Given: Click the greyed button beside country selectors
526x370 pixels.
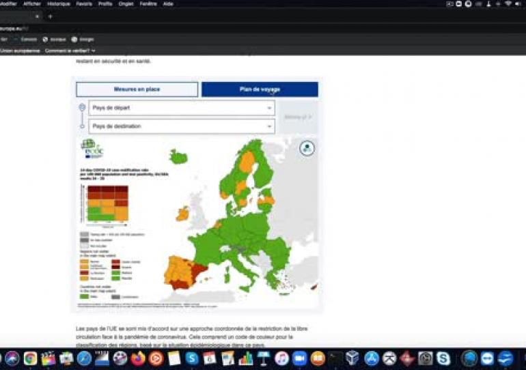Looking at the screenshot, I should coord(298,117).
